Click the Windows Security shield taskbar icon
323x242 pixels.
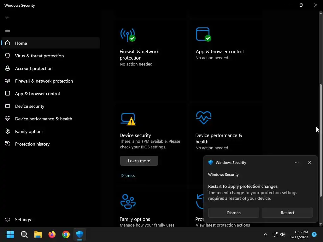80,234
